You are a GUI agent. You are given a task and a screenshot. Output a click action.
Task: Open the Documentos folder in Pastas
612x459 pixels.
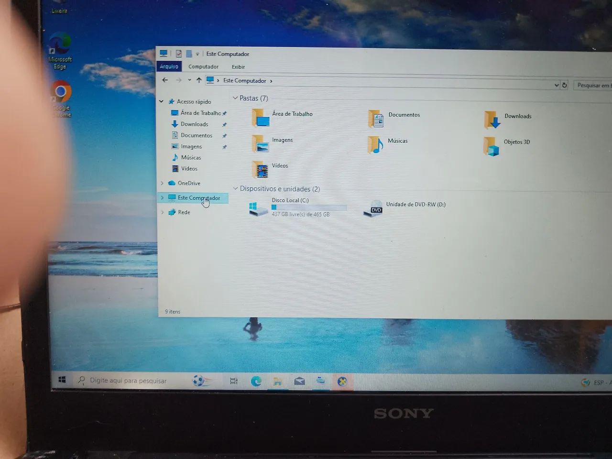(x=376, y=119)
